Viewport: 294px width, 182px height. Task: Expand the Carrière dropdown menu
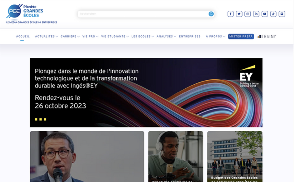point(70,36)
